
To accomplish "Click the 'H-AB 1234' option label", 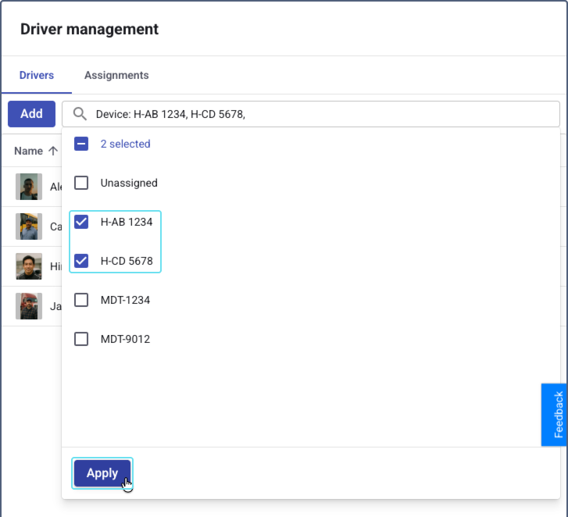I will point(127,222).
